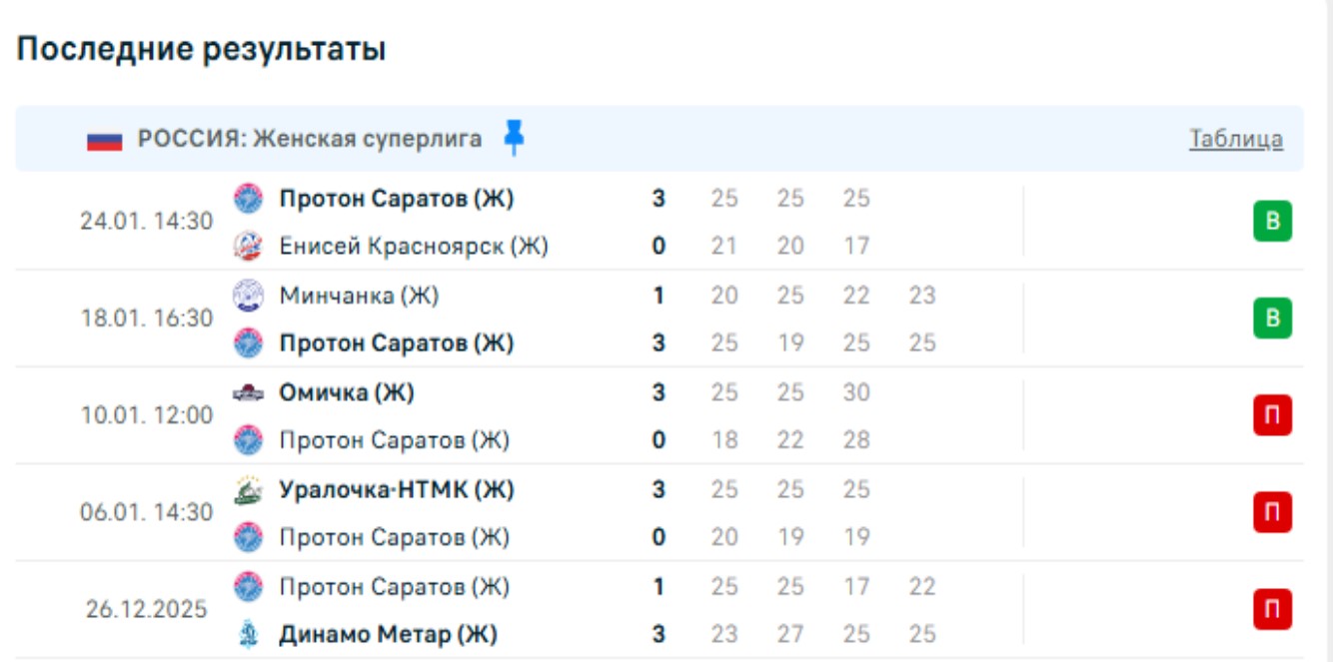Click the Russian flag icon

[104, 139]
